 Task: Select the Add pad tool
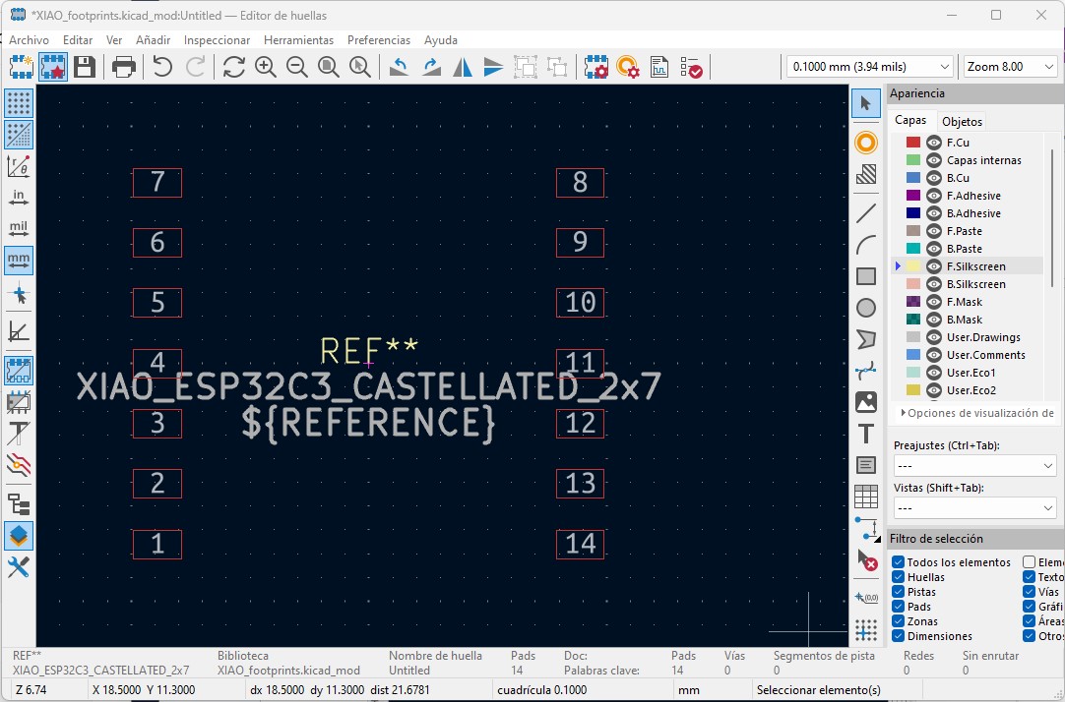point(866,143)
